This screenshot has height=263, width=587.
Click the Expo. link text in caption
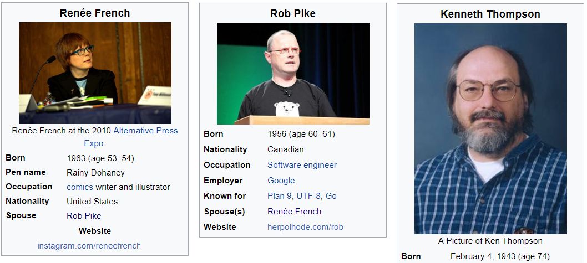[x=95, y=143]
